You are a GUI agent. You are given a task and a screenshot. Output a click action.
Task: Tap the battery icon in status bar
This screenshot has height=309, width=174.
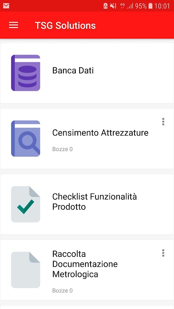point(150,6)
